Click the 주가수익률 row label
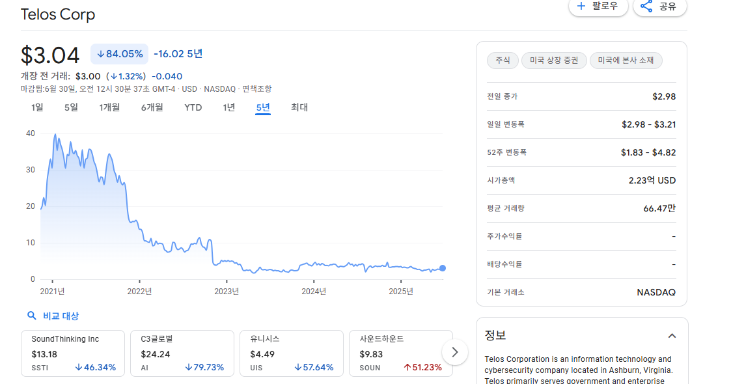The width and height of the screenshot is (731, 384). [x=504, y=236]
